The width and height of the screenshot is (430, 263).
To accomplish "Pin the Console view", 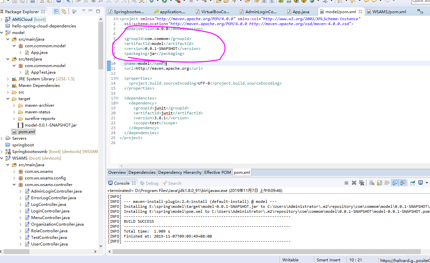I will tap(413, 183).
